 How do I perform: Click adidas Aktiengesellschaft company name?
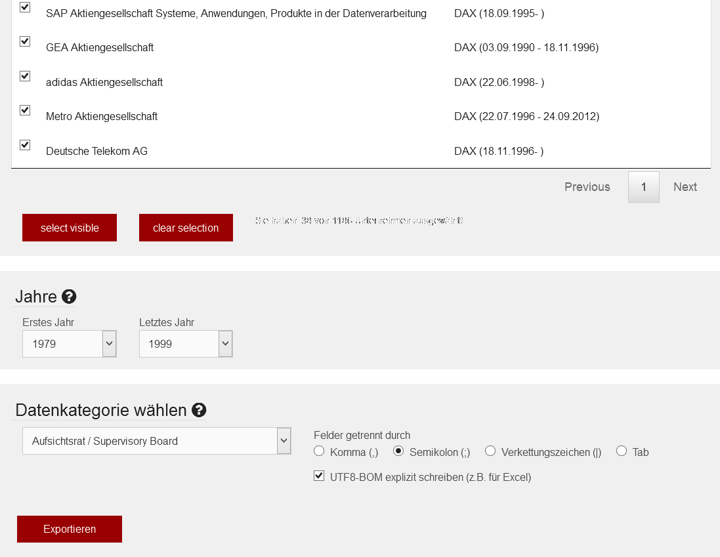coord(104,82)
